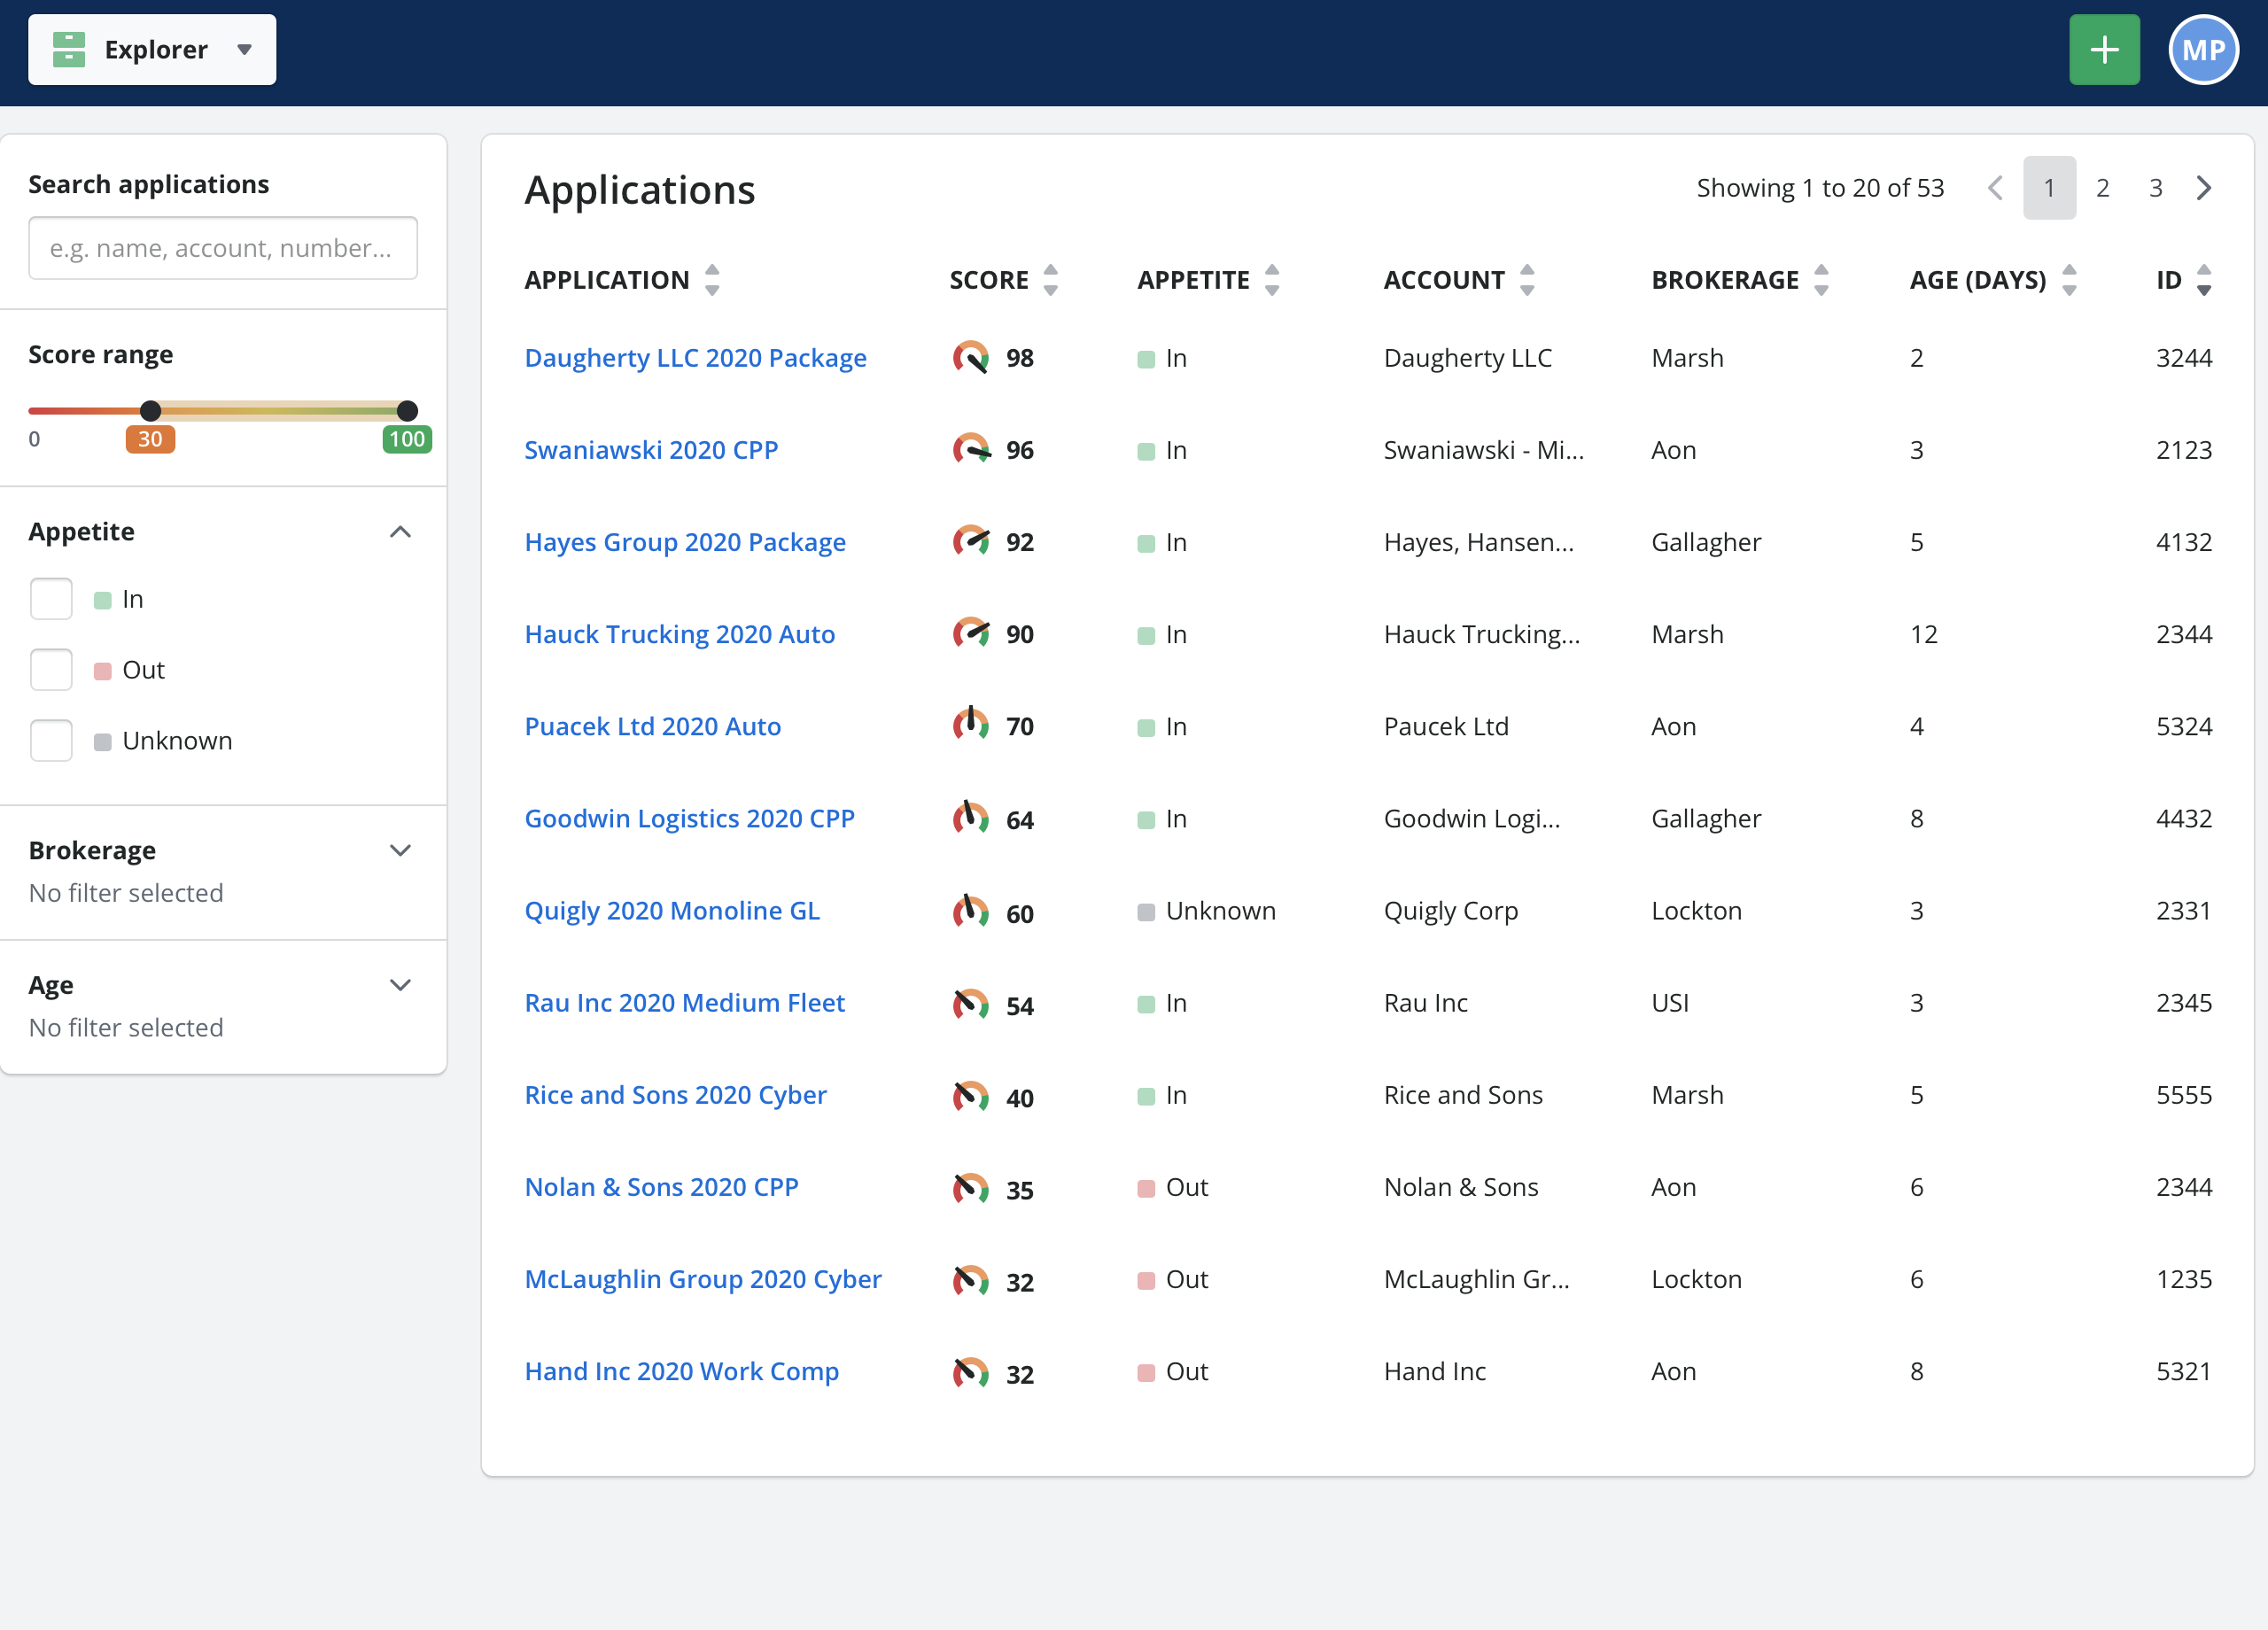
Task: Click the score range maximum handle at 100
Action: pos(407,411)
